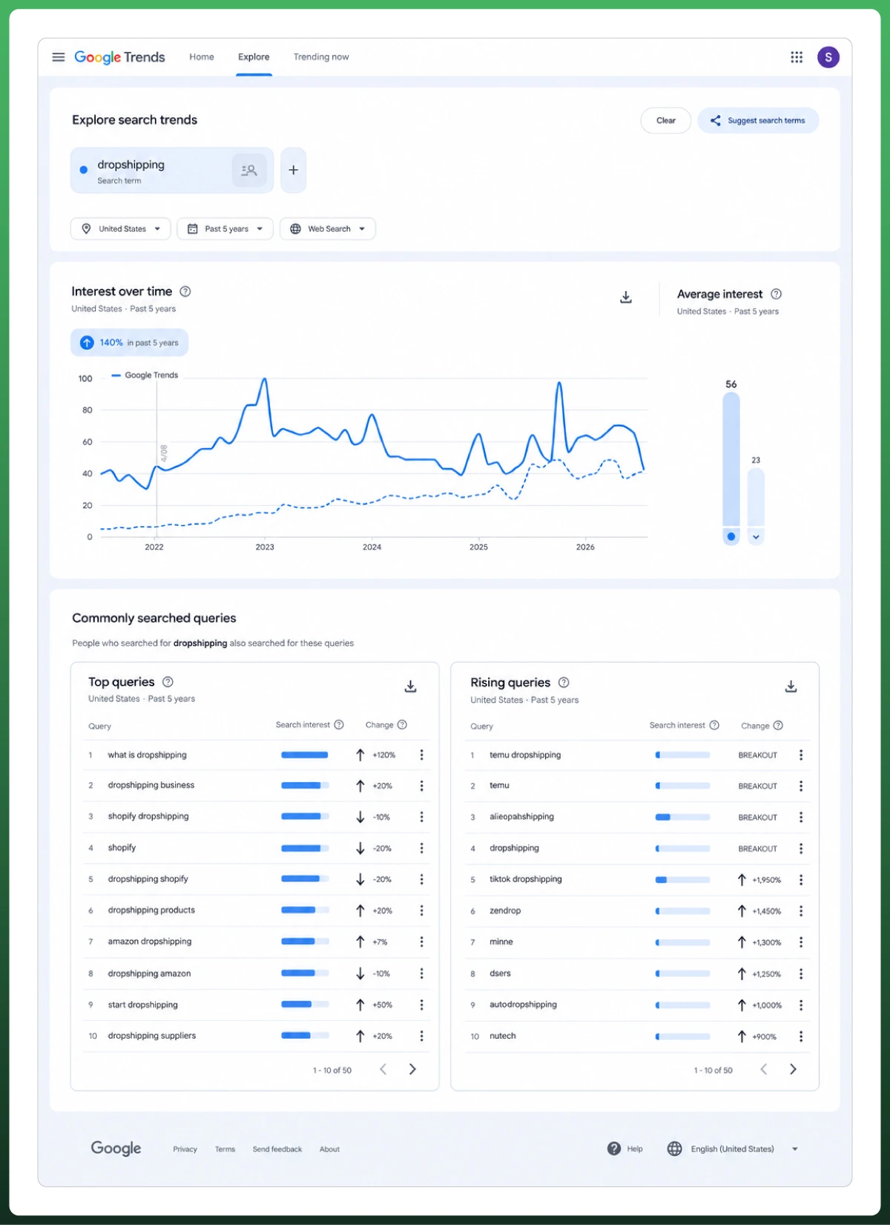Open the hamburger main menu
Image resolution: width=890 pixels, height=1225 pixels.
59,57
